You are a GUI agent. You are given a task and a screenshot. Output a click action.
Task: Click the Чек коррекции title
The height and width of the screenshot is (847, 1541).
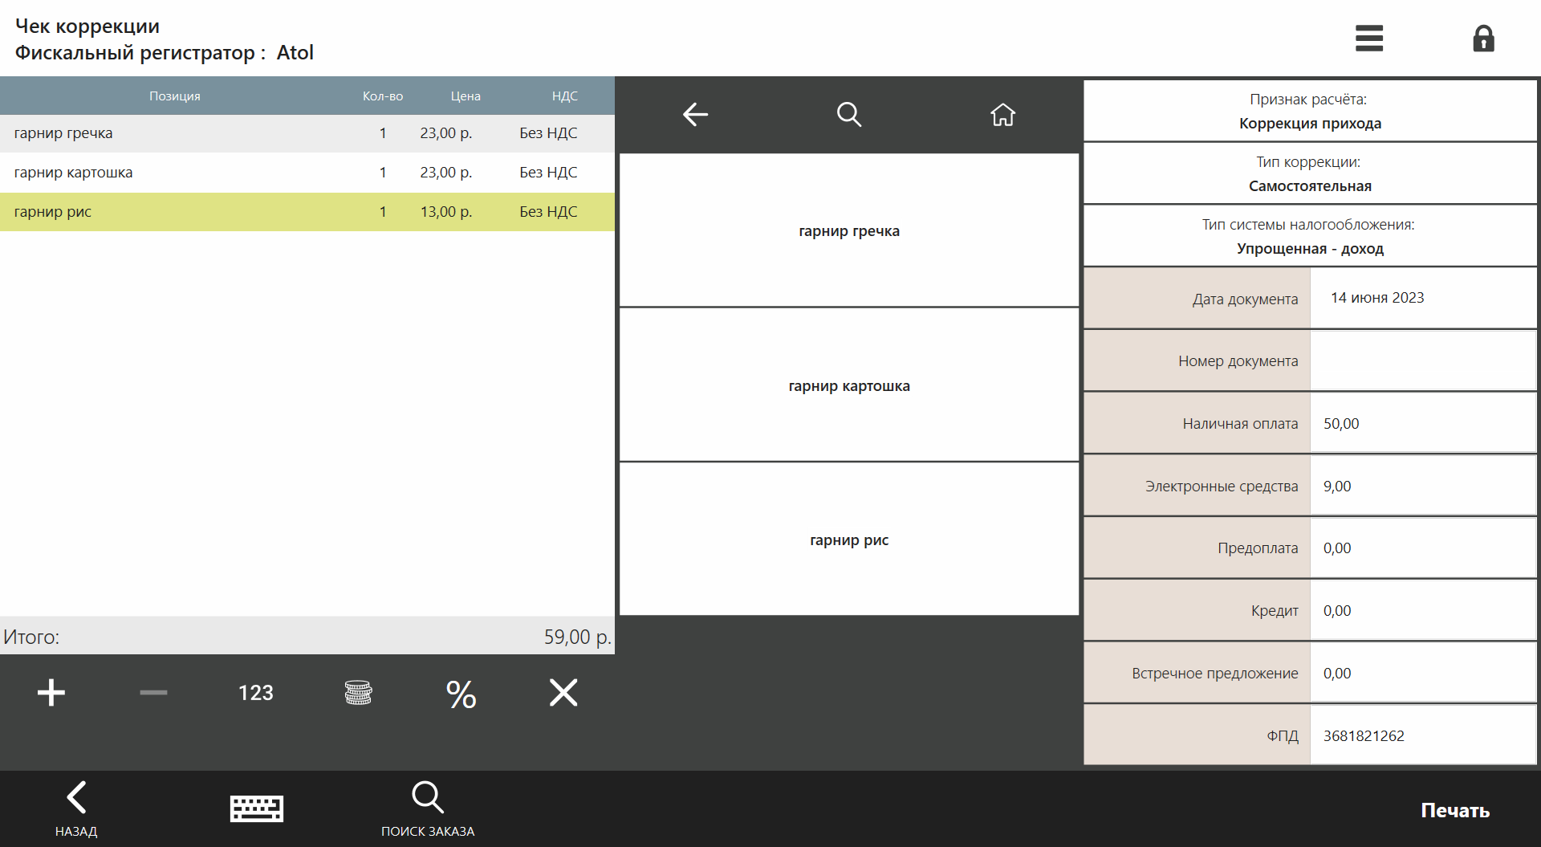(87, 26)
